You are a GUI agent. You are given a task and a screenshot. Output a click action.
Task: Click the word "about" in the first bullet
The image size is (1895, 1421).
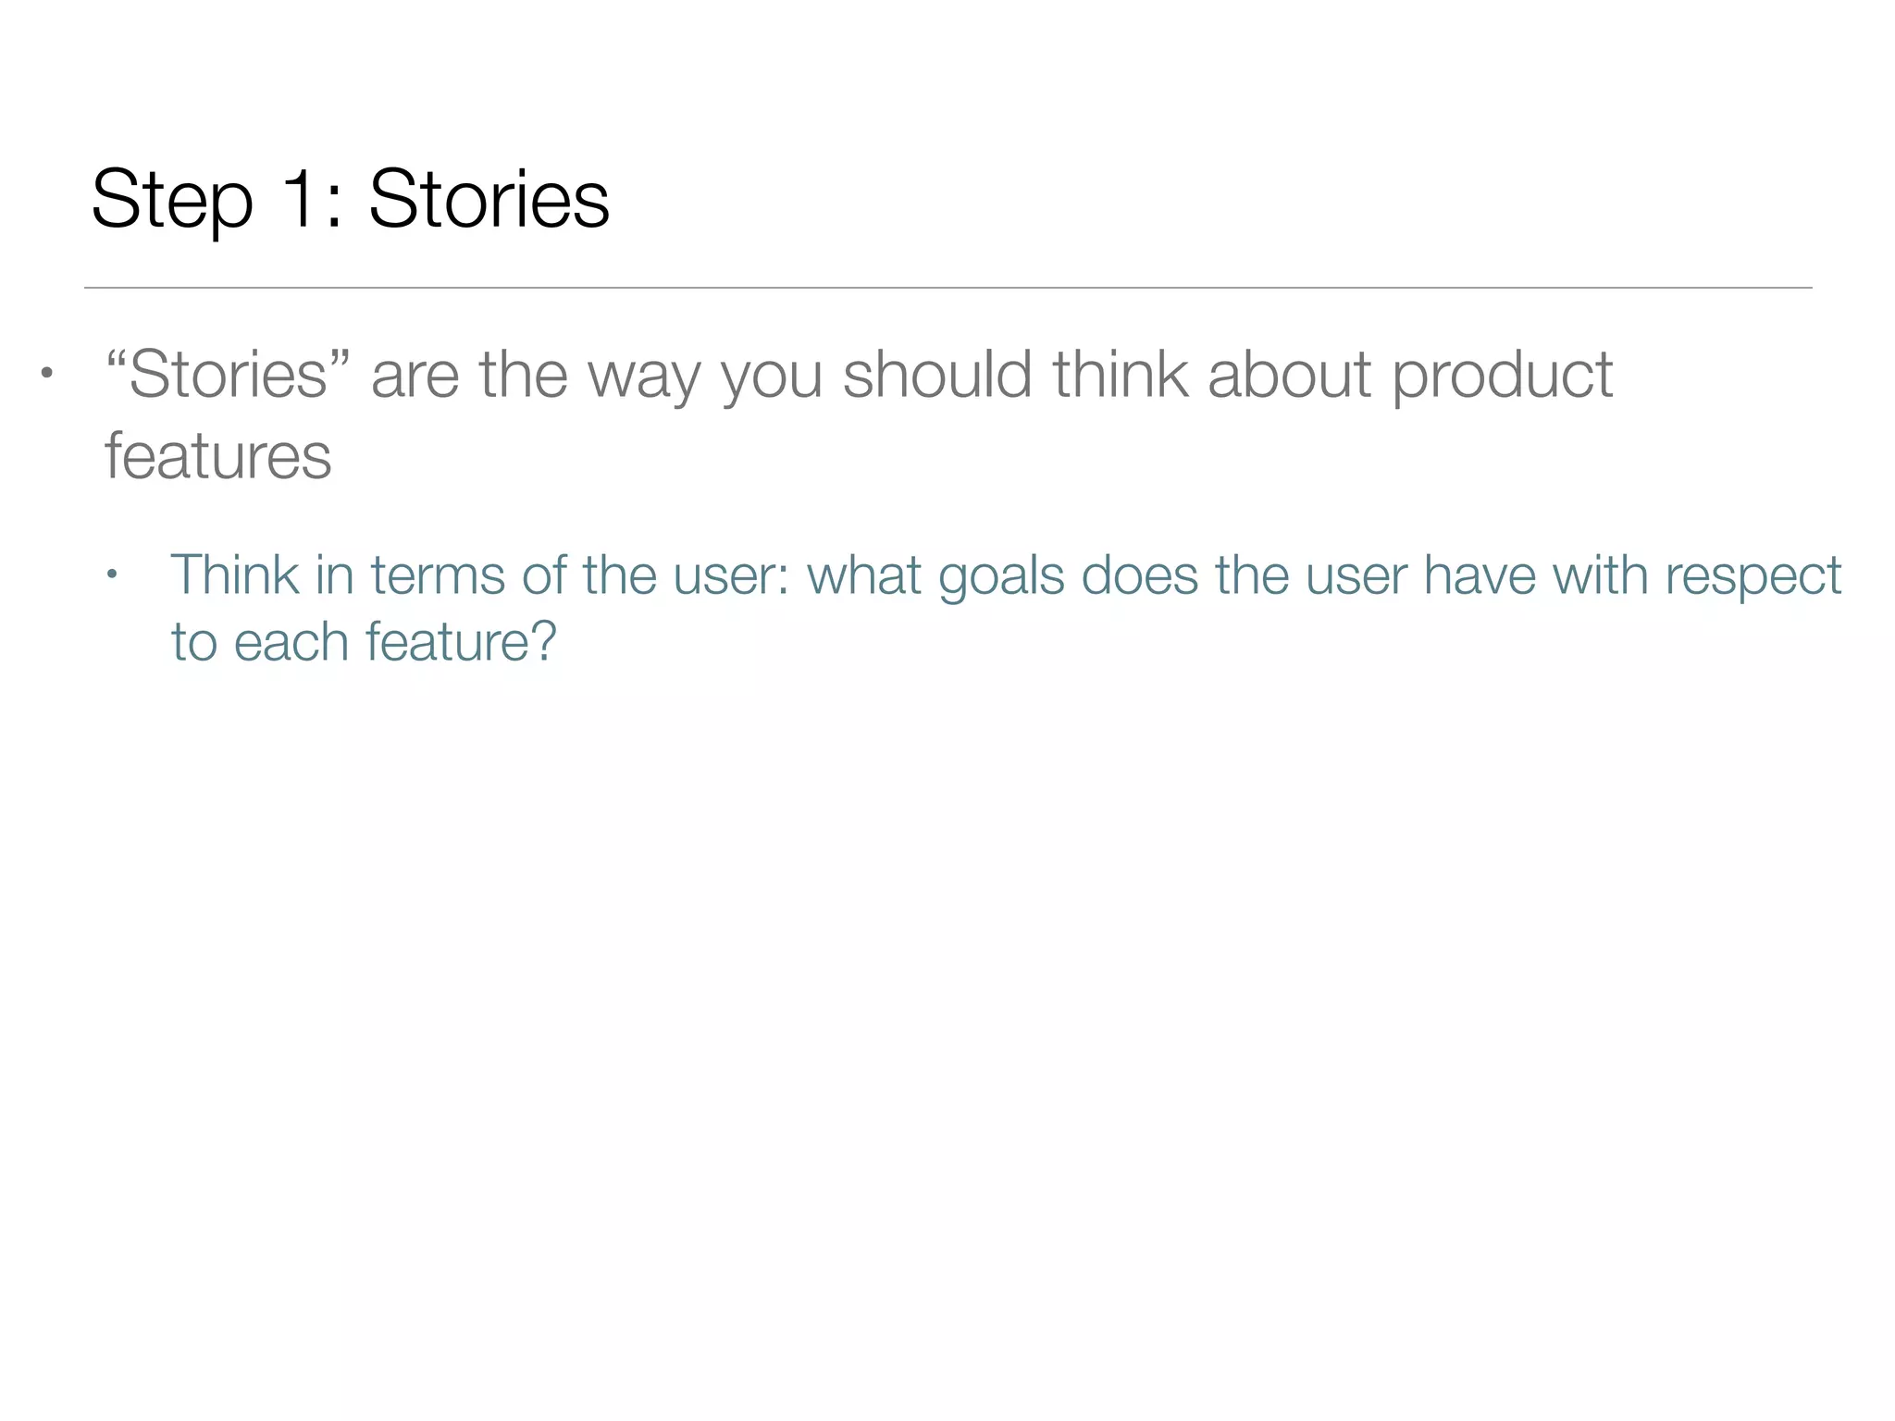point(1289,375)
